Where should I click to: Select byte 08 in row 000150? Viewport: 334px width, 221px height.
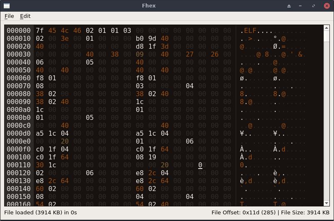point(40,197)
